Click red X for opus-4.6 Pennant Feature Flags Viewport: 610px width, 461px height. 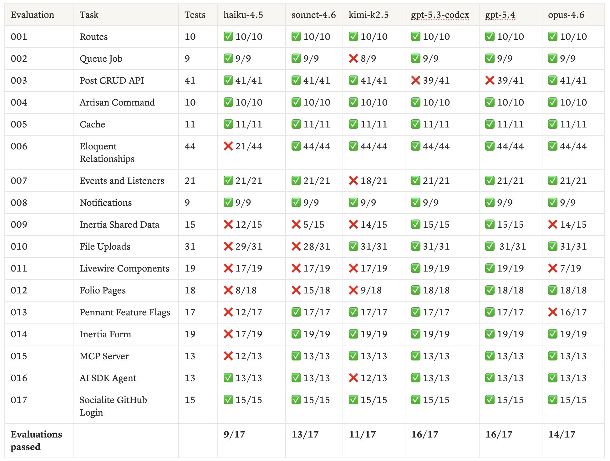point(552,312)
